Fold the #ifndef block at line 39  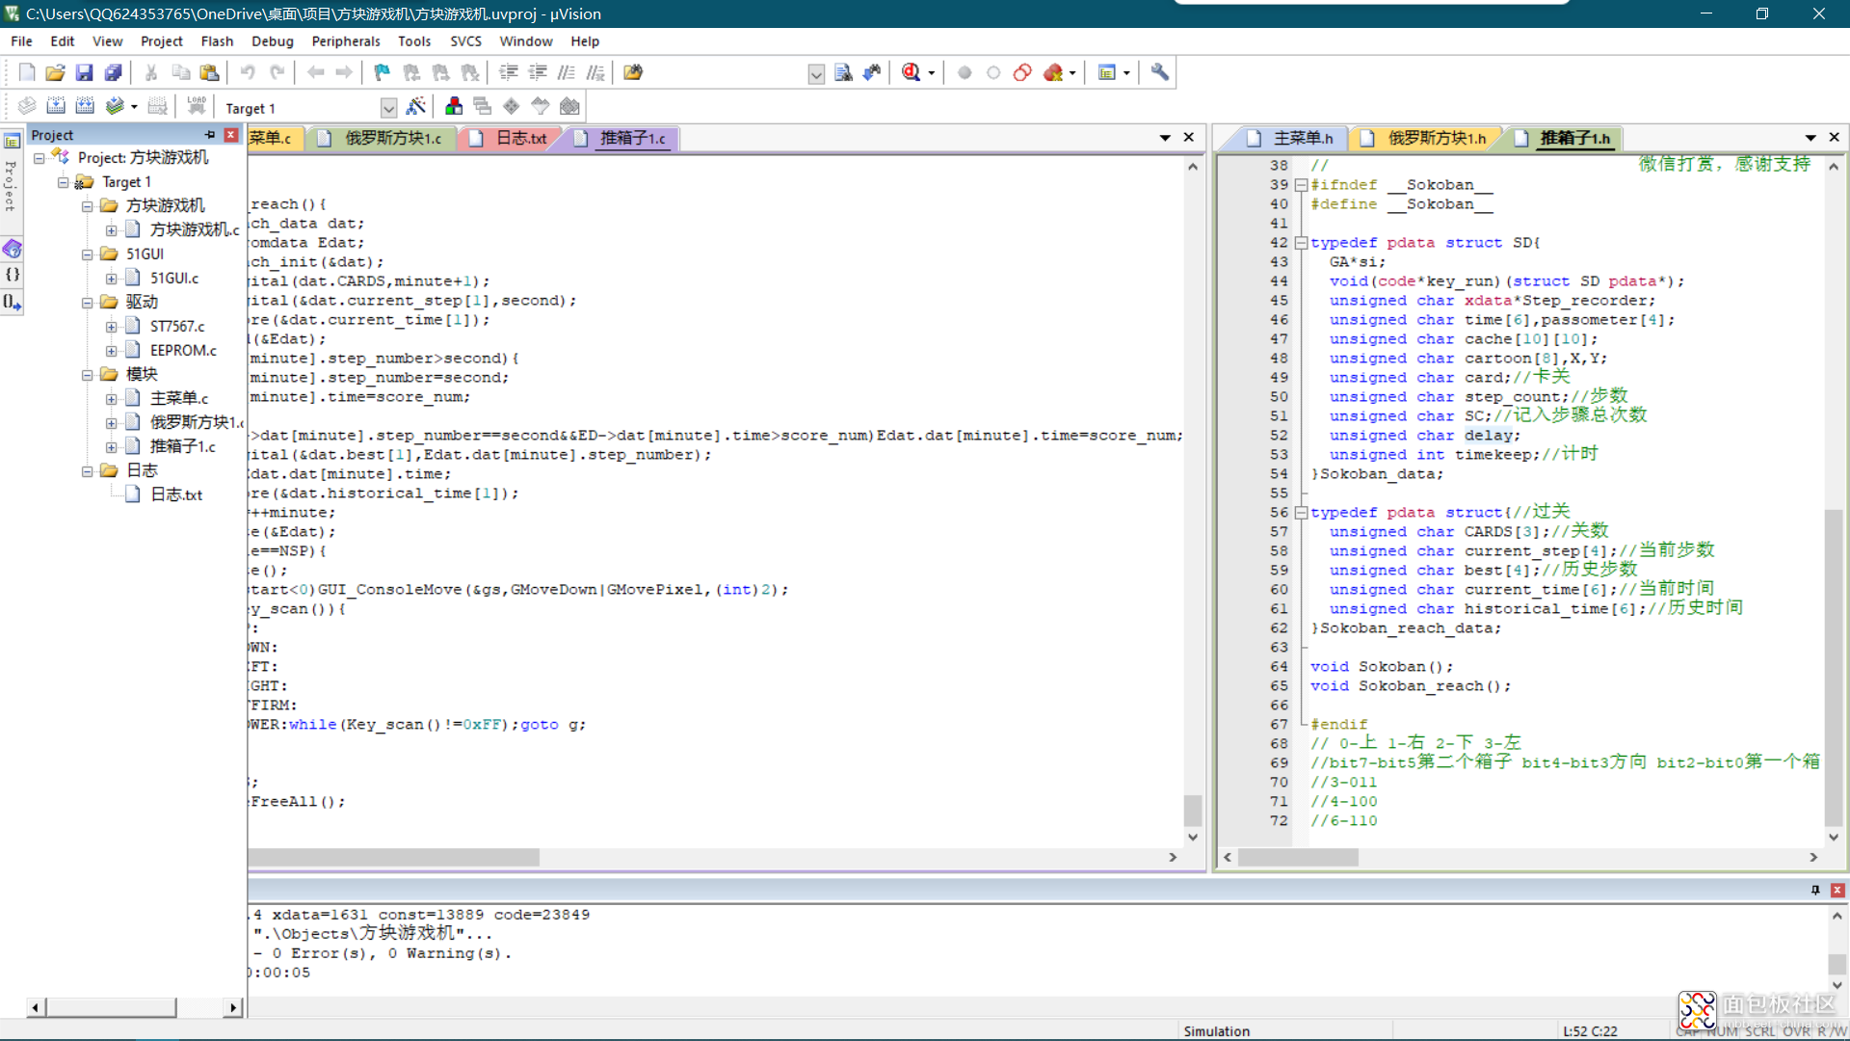point(1301,185)
